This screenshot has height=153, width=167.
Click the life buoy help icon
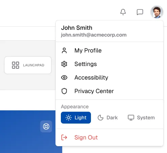46,126
